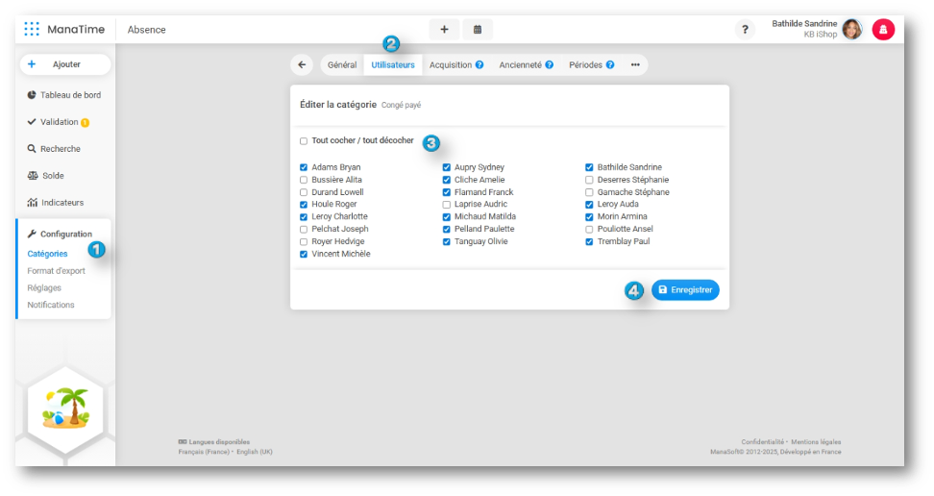Select Format d'export under Configuration

(56, 271)
